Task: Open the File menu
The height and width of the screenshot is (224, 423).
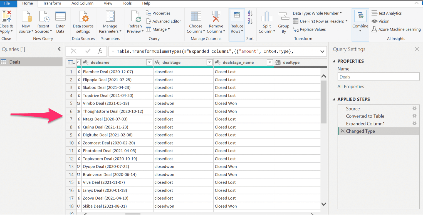Action: pyautogui.click(x=7, y=3)
